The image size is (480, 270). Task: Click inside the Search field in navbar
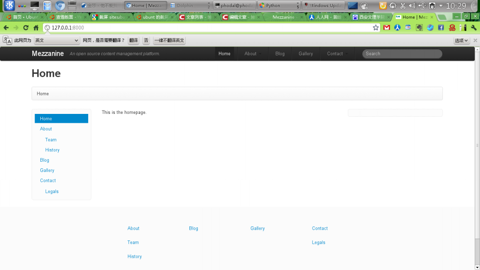pos(402,53)
